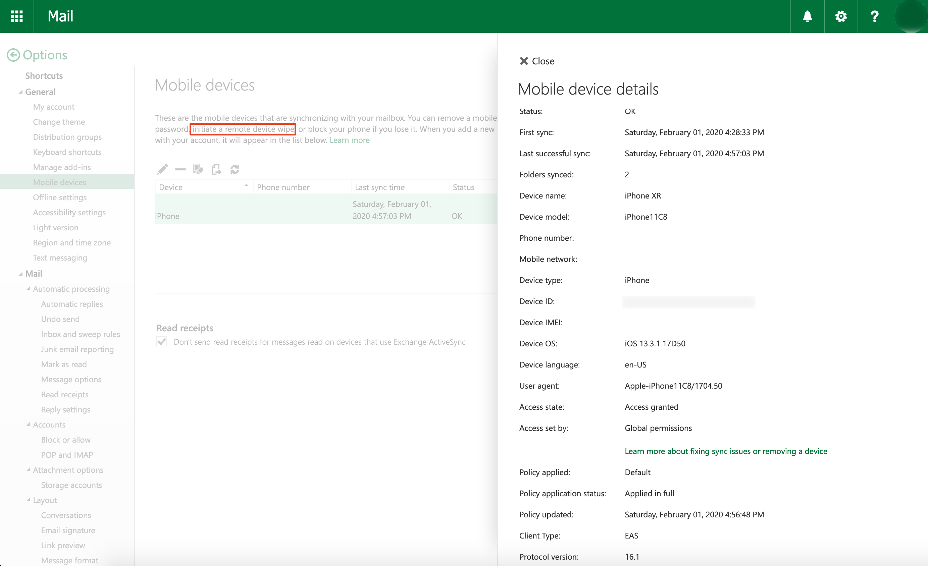Click initiate a remote device wipe link
Viewport: 928px width, 566px height.
point(243,128)
